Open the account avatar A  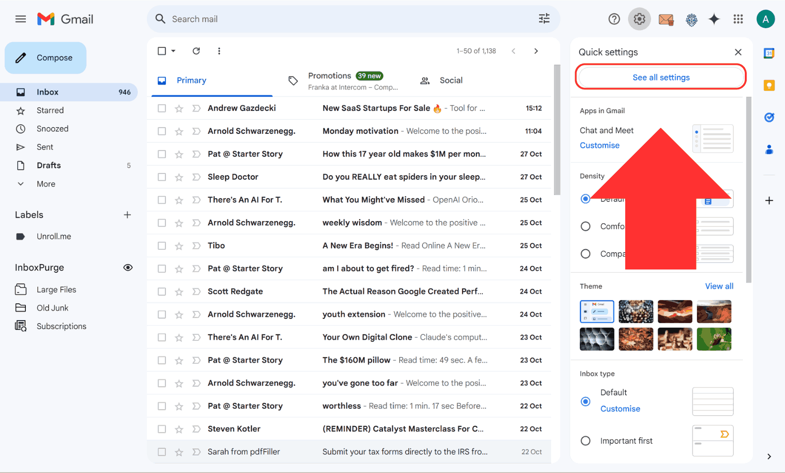pos(765,19)
